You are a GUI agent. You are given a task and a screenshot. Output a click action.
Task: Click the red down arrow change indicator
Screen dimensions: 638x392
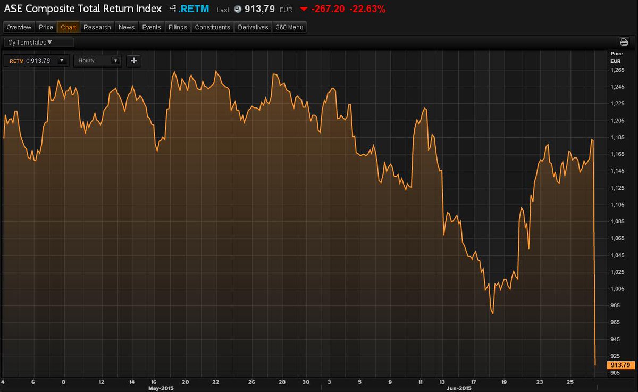pyautogui.click(x=304, y=9)
